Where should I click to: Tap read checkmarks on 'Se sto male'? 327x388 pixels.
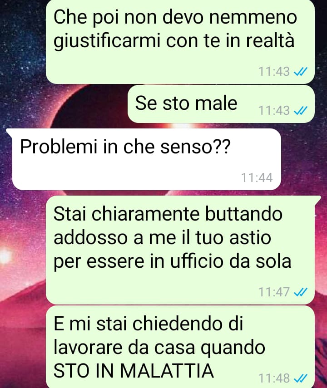tap(300, 111)
